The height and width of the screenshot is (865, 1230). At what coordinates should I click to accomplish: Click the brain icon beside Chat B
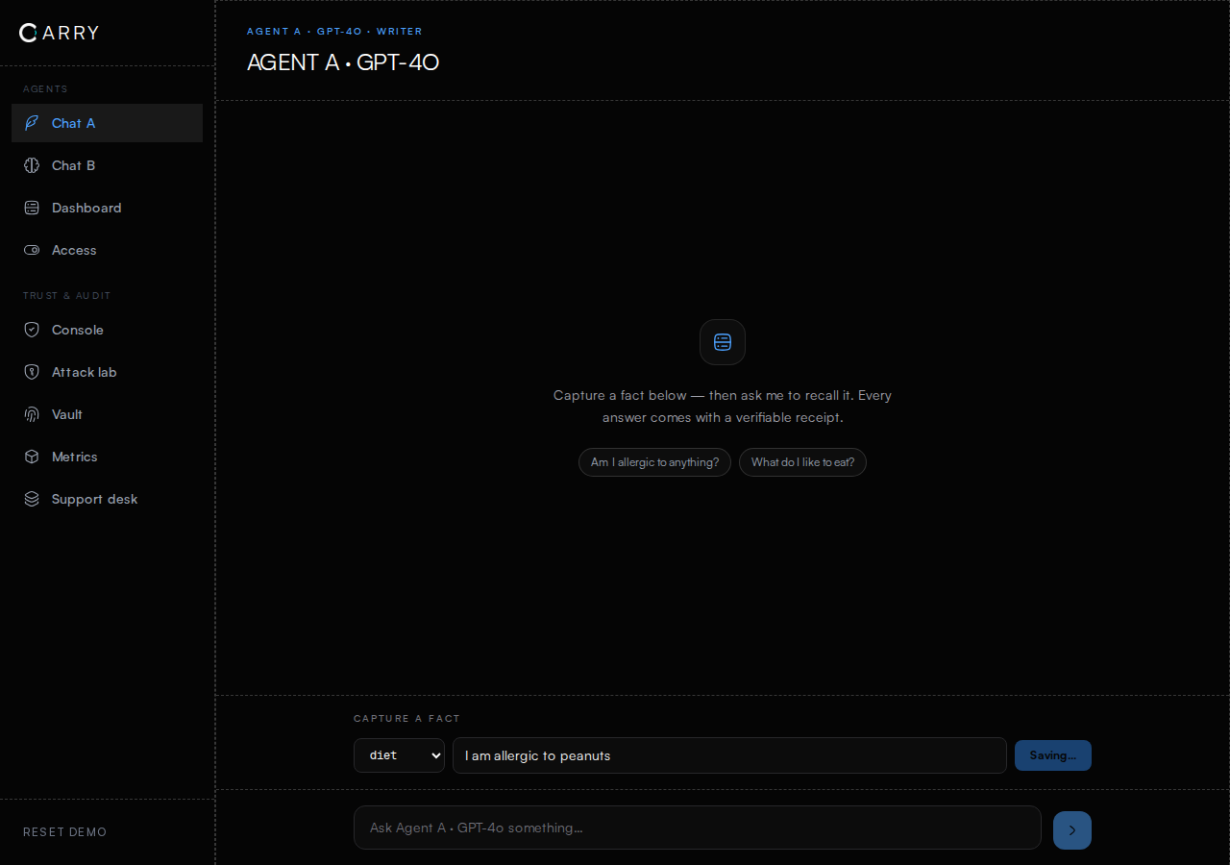point(32,165)
